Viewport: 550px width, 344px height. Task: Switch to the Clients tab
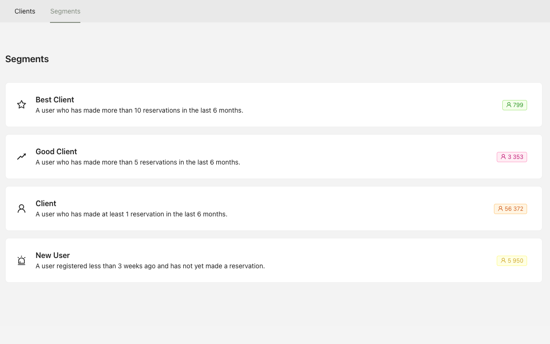pos(25,11)
